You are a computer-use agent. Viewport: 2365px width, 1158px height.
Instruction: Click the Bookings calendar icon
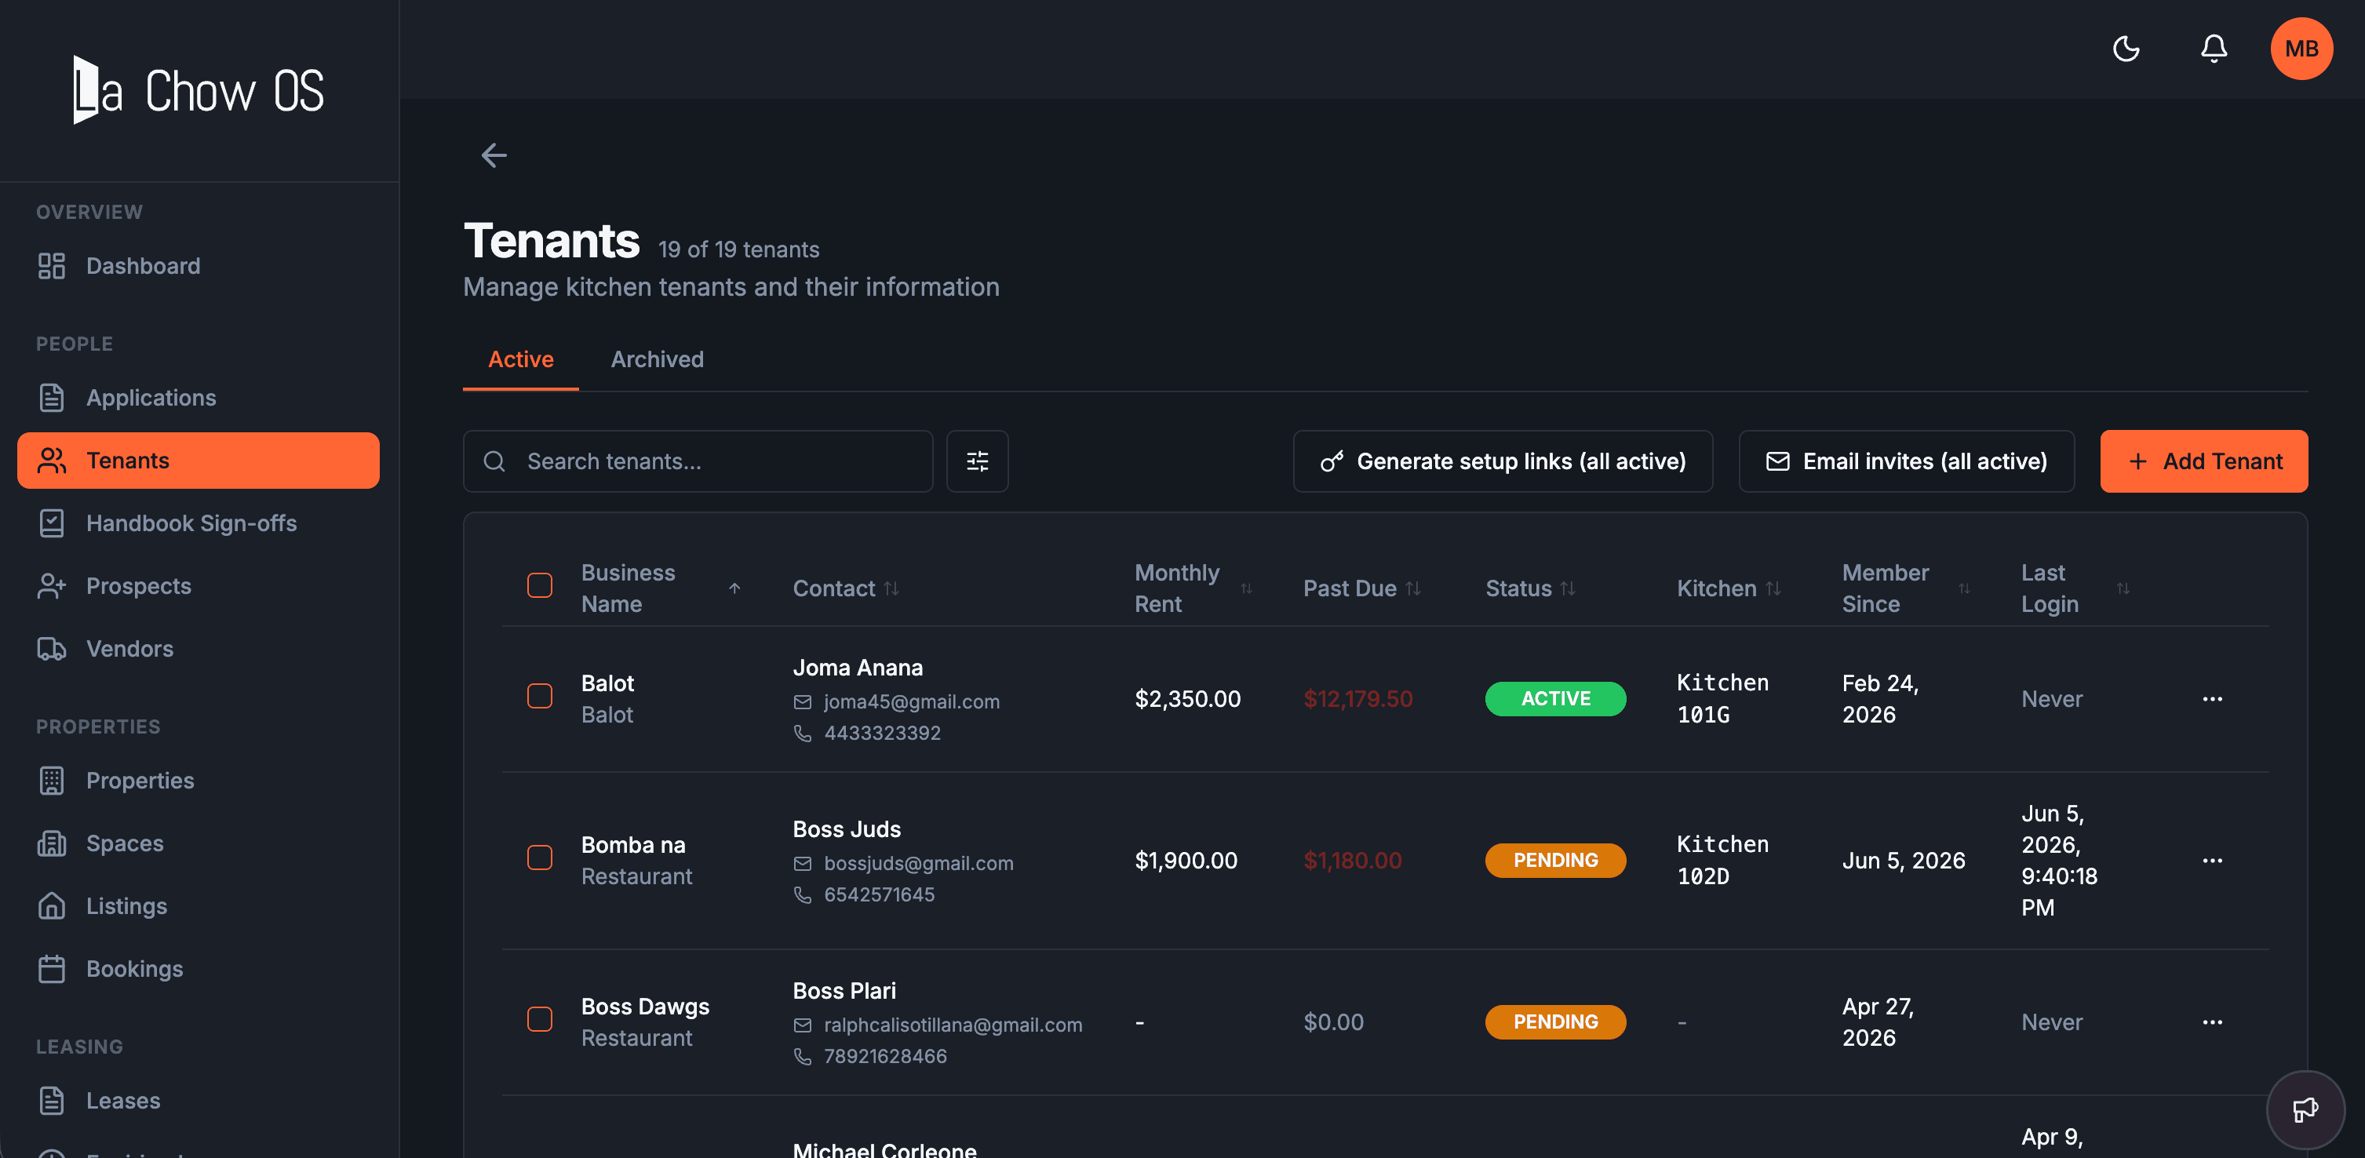tap(52, 969)
